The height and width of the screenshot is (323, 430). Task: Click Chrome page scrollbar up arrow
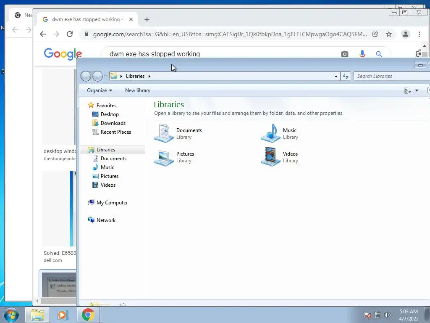(425, 46)
